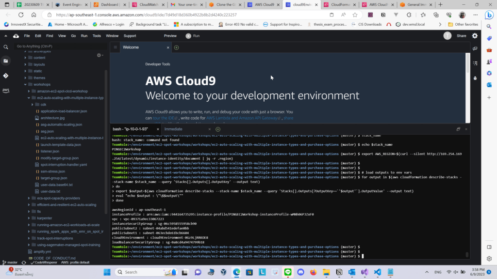Expand the ecs-spot-capacity-providers folder
Image resolution: width=497 pixels, height=279 pixels.
[x=29, y=198]
